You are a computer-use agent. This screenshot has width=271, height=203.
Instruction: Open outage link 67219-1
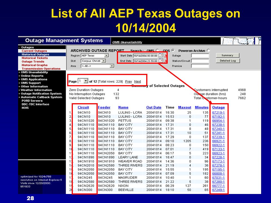(218, 112)
